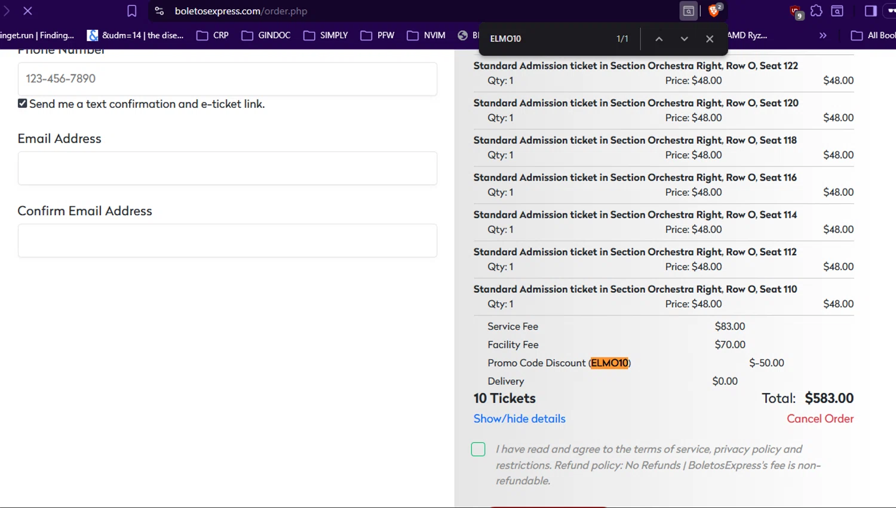Expand hidden bookmarks with the double chevron
Screen dimensions: 896x508
[x=823, y=35]
